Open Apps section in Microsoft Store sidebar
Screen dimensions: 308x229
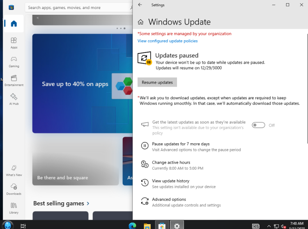14,43
